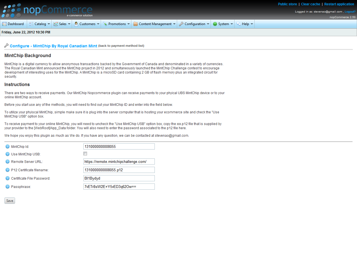This screenshot has height=257, width=357.
Task: Click help icon next to P12 Certificate filename
Action: pyautogui.click(x=8, y=170)
